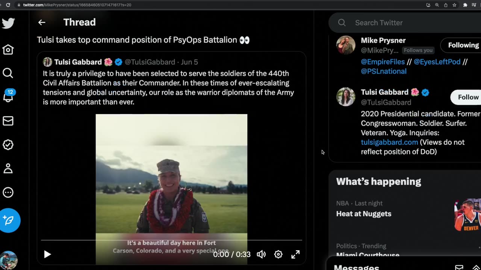
Task: Play the embedded Tulsi Gabbard video
Action: tap(47, 254)
